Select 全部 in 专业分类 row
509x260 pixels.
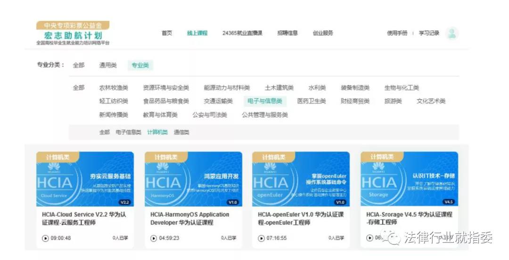(79, 65)
